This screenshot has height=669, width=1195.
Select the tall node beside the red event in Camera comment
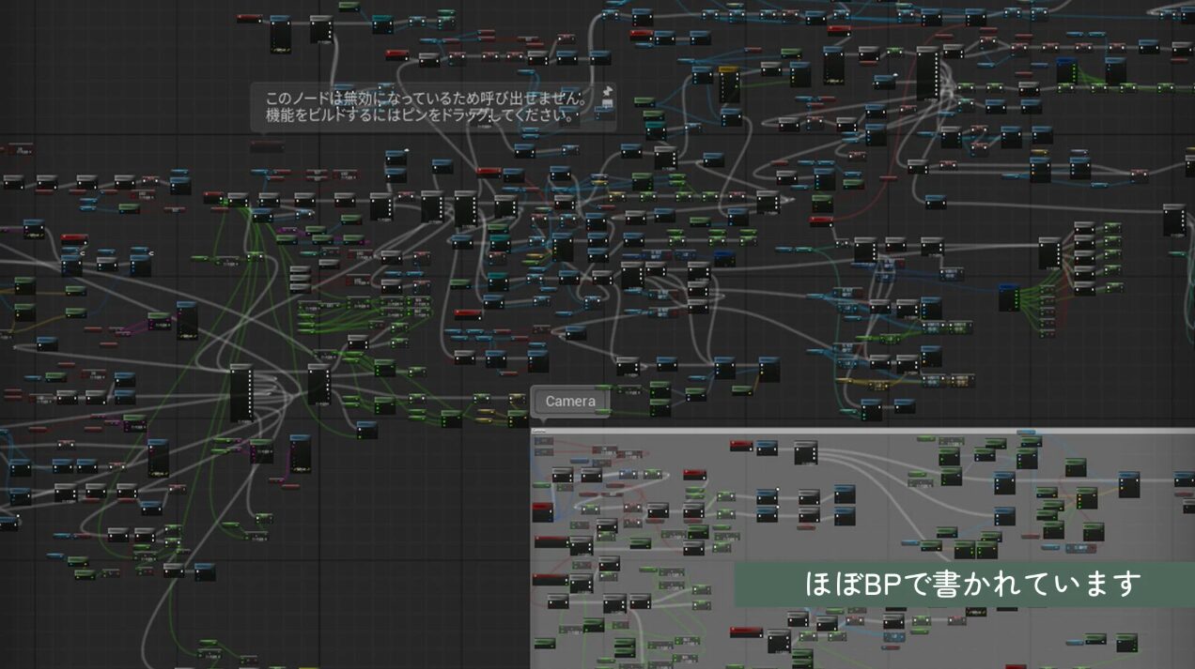coord(805,453)
